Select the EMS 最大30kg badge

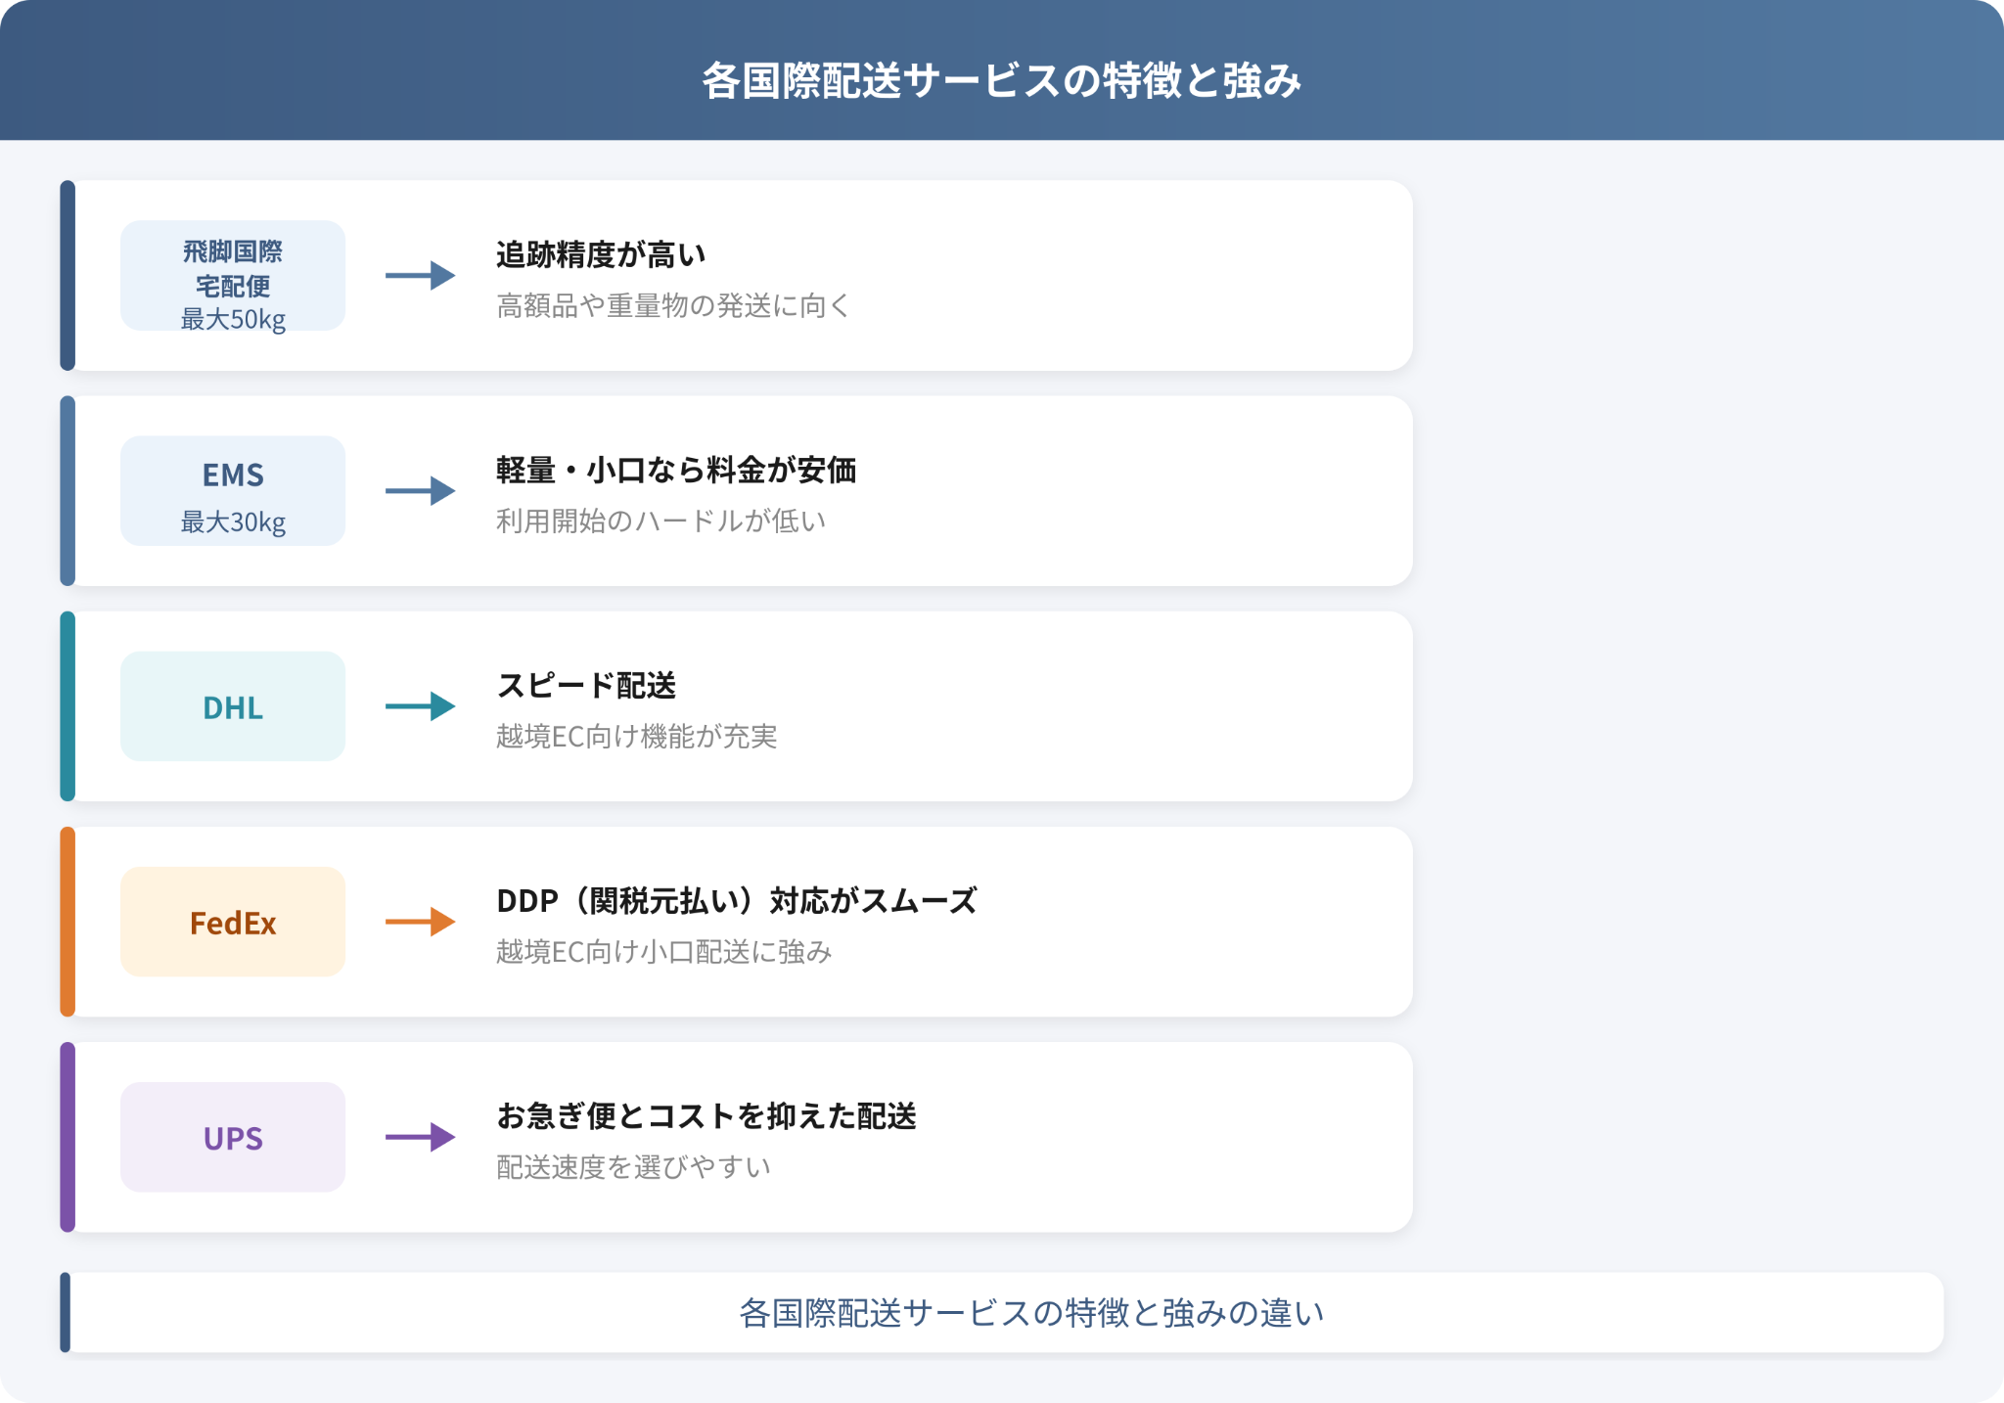pos(233,491)
